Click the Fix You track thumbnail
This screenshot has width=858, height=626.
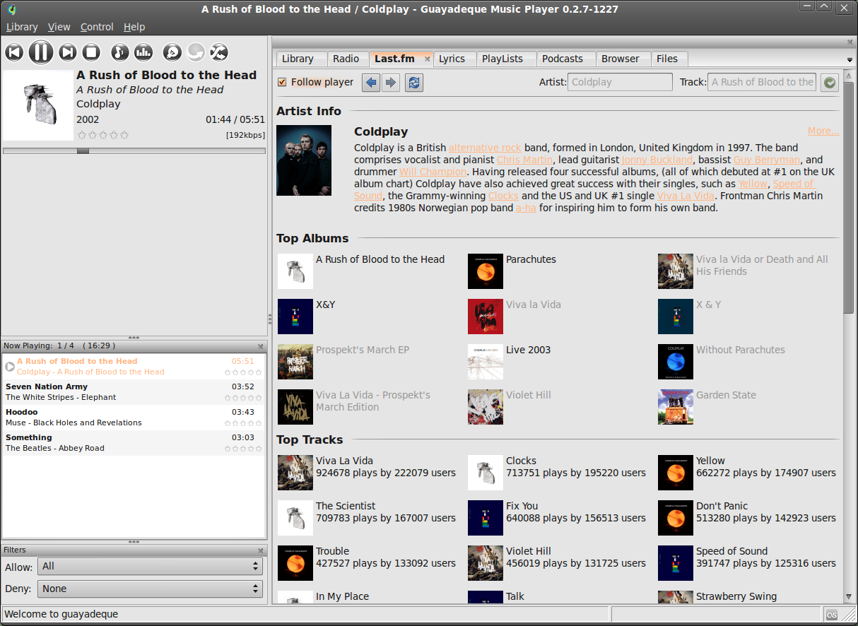[486, 518]
